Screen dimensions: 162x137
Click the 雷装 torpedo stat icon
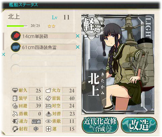click(x=48, y=98)
